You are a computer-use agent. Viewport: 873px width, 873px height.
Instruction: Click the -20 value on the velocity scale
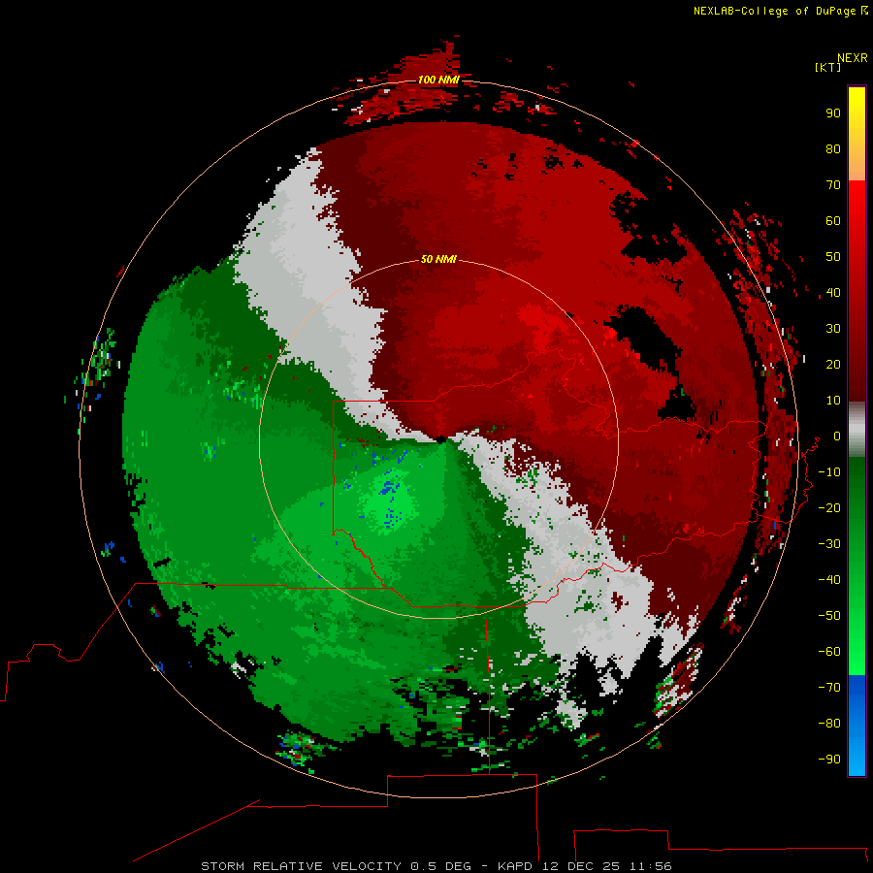click(829, 508)
